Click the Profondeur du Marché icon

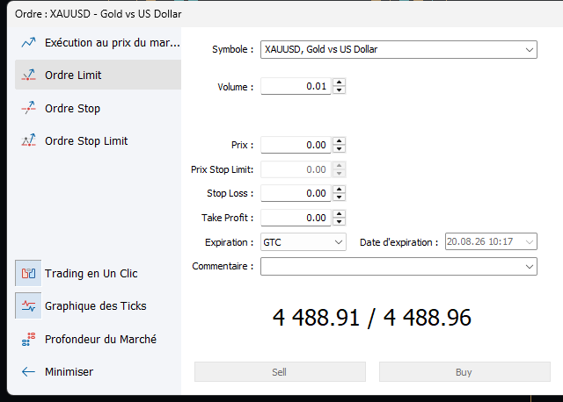(28, 339)
